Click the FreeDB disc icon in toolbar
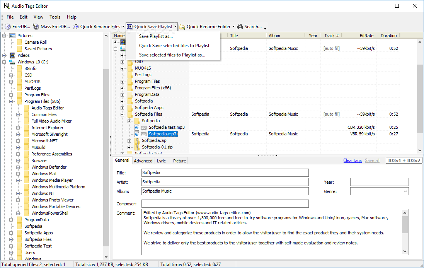 8,27
